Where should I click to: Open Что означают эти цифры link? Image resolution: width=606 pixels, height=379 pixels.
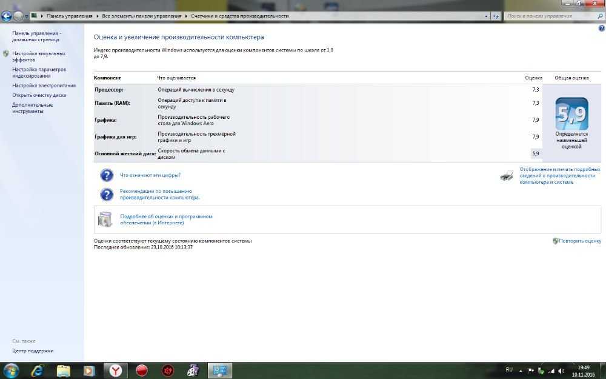150,175
